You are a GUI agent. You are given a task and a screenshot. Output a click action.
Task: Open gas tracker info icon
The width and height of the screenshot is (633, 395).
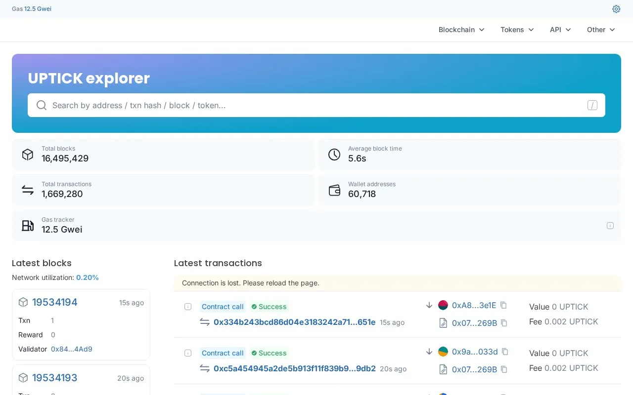point(610,226)
